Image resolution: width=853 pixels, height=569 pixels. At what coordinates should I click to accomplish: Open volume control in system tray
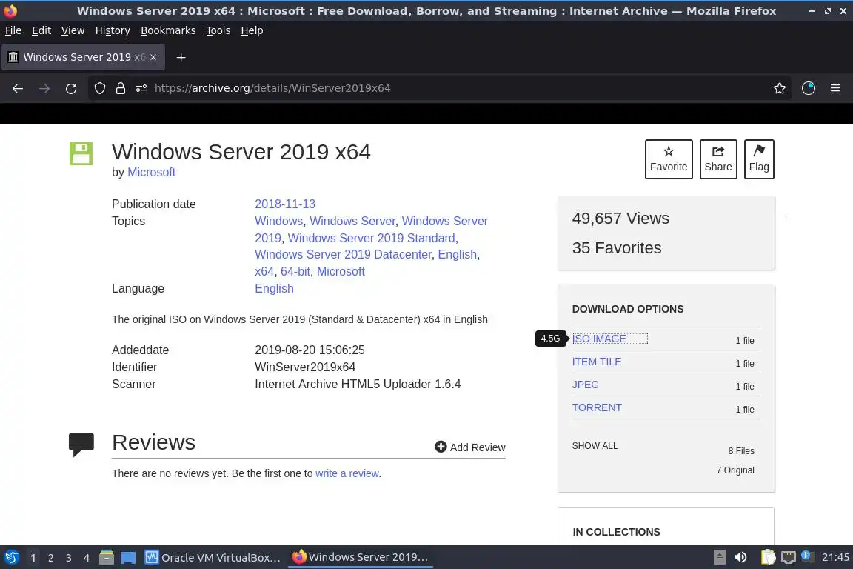(740, 558)
